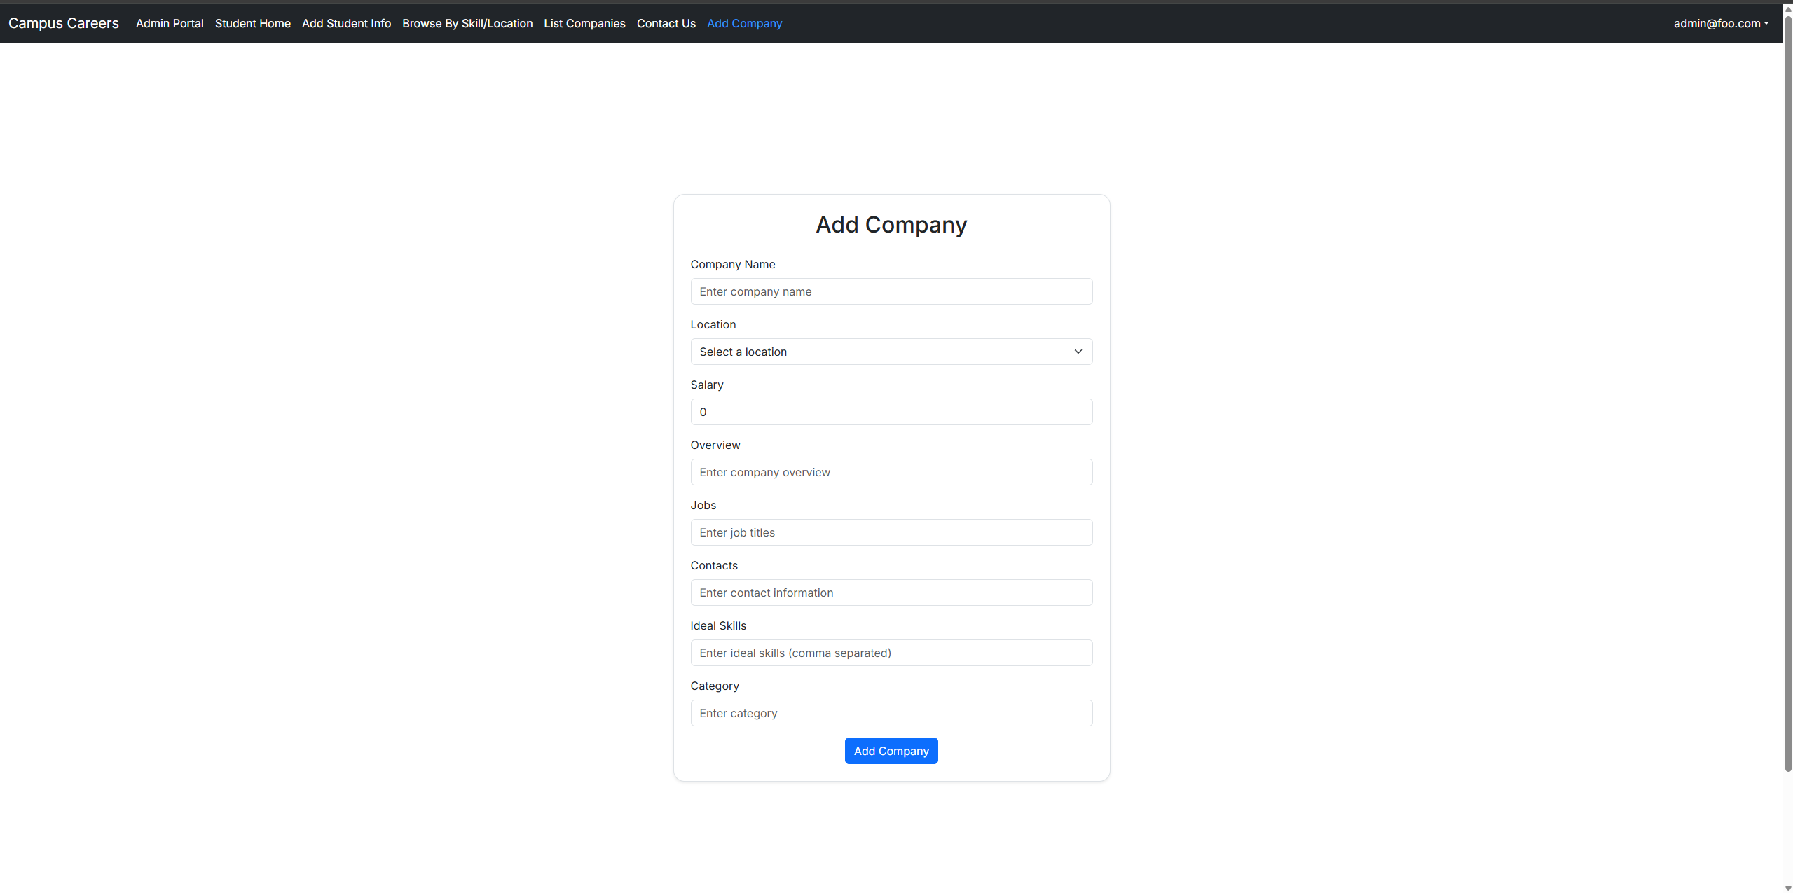Viewport: 1793px width, 893px height.
Task: Click the page's vertical scrollbar
Action: pos(1787,392)
